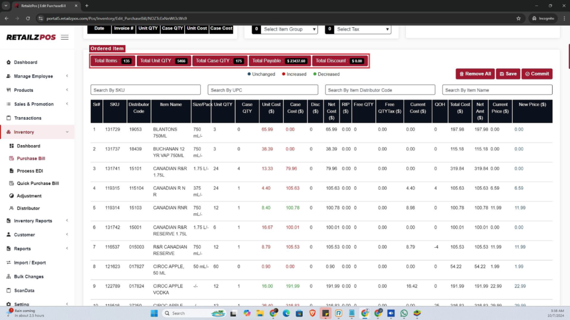Click distributor code 115104
The image size is (570, 320).
[x=136, y=188]
